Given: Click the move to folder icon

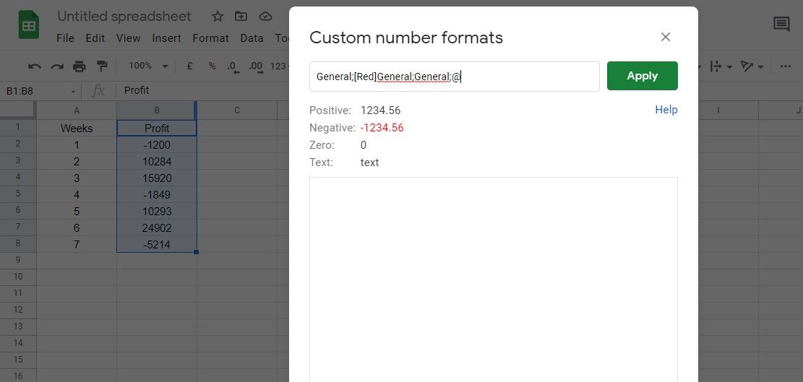Looking at the screenshot, I should point(241,16).
